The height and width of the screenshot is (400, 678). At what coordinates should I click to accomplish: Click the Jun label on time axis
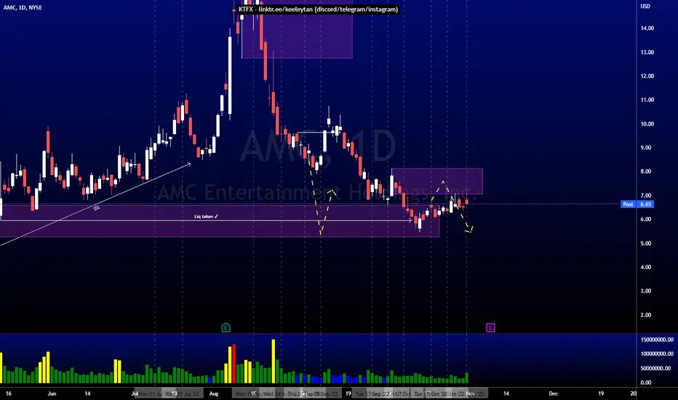point(52,393)
